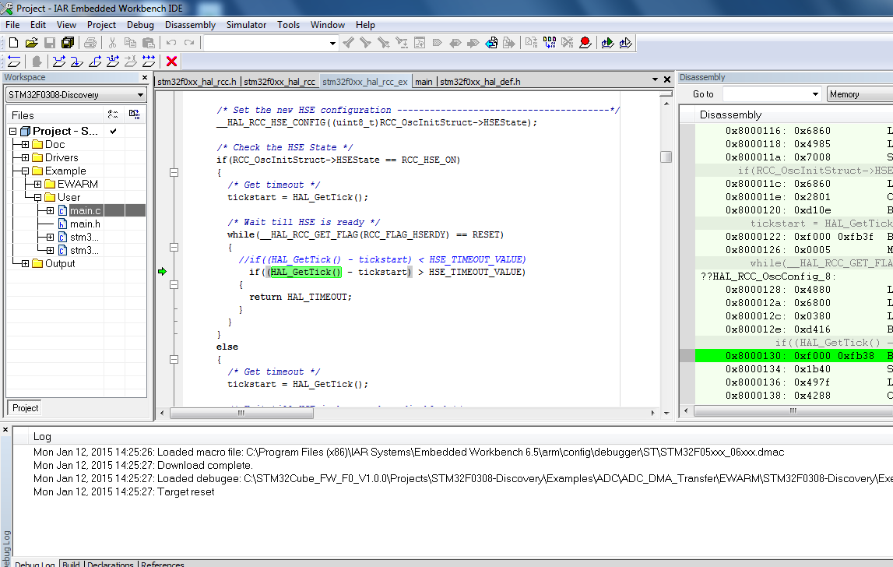Expand the EWARM folder node
This screenshot has width=893, height=567.
tap(37, 184)
